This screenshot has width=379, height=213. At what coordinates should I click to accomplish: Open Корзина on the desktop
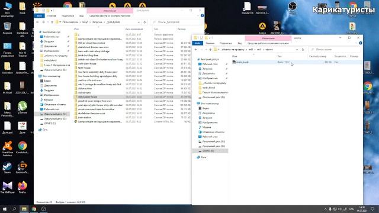click(x=7, y=28)
